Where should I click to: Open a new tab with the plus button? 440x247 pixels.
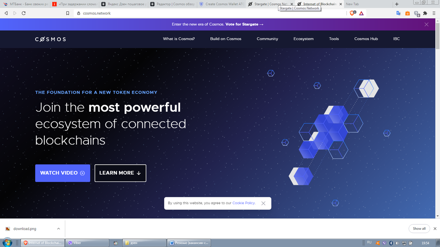point(397,4)
